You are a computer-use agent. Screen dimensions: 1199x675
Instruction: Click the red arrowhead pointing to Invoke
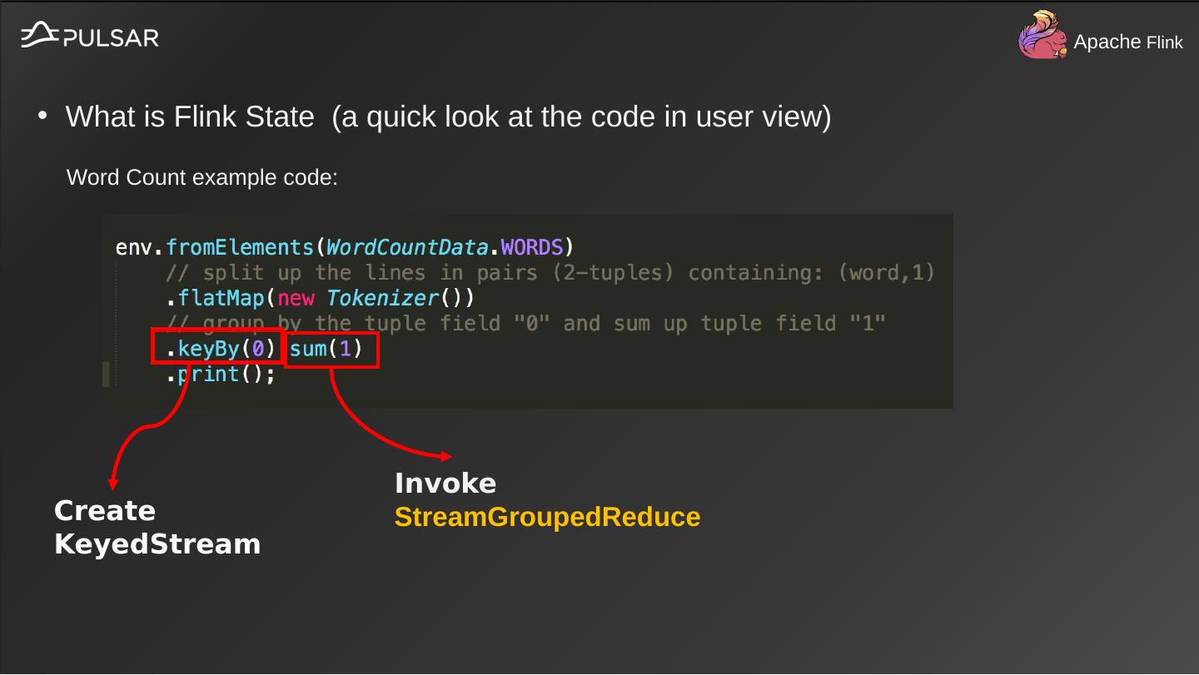pos(446,456)
